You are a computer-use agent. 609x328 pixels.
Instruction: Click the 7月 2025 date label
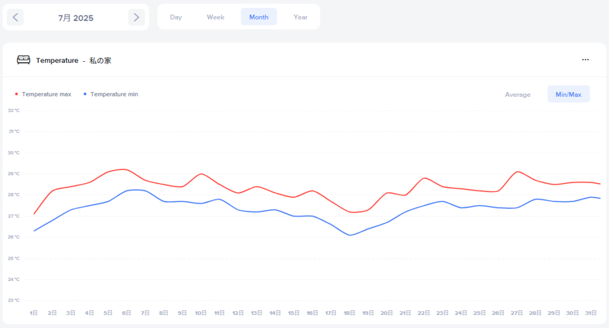(x=76, y=18)
